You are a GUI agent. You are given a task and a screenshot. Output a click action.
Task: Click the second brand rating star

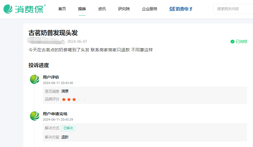(x=69, y=99)
